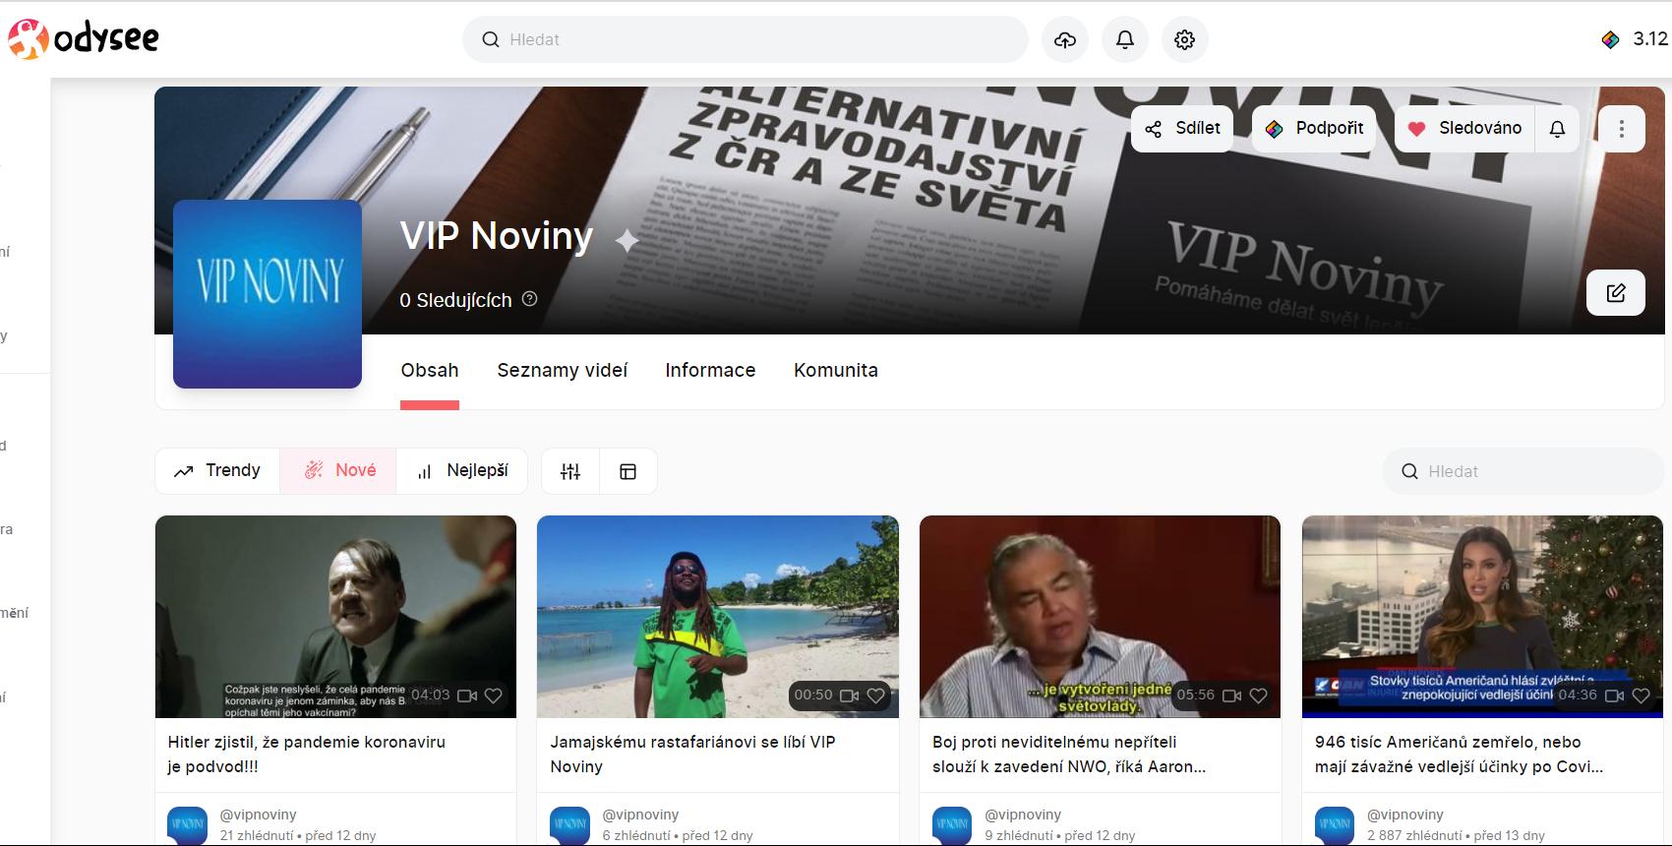This screenshot has height=846, width=1672.
Task: Favorite the Hitler video with heart icon
Action: 494,695
